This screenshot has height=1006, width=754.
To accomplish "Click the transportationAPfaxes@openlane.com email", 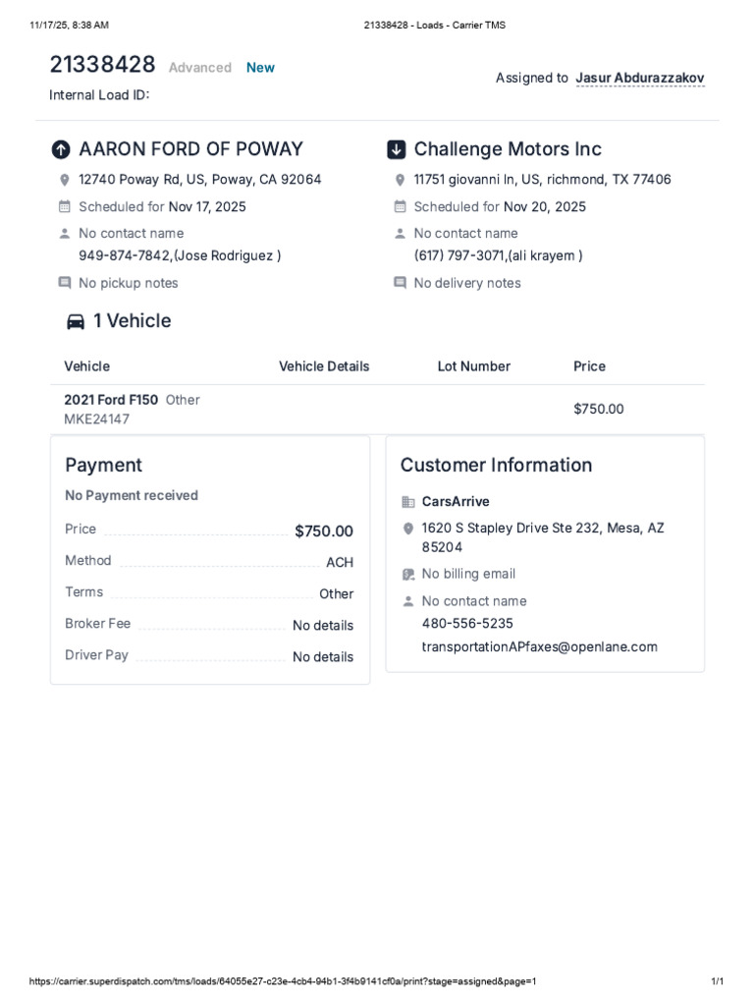I will 539,646.
